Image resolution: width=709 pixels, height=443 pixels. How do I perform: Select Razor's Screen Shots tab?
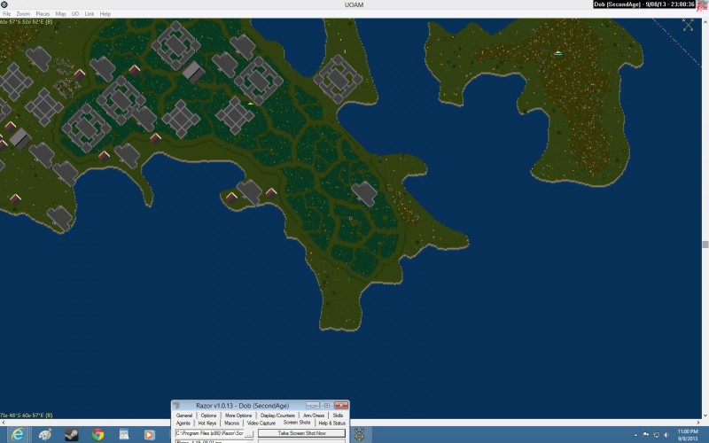click(297, 423)
